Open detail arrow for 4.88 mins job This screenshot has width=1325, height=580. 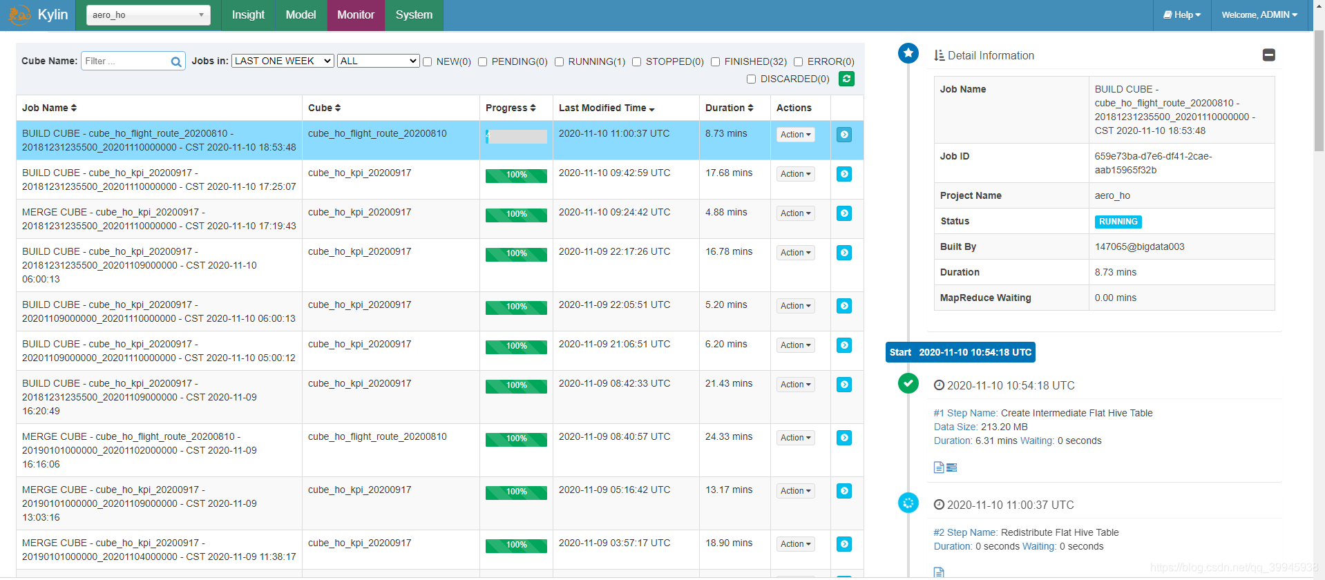point(844,213)
